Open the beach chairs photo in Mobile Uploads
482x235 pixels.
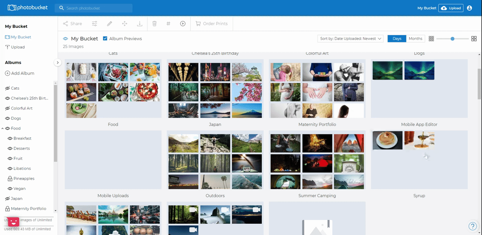(x=81, y=215)
